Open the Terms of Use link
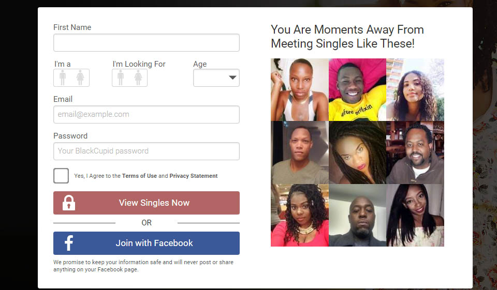Viewport: 497px width, 290px height. [x=139, y=176]
